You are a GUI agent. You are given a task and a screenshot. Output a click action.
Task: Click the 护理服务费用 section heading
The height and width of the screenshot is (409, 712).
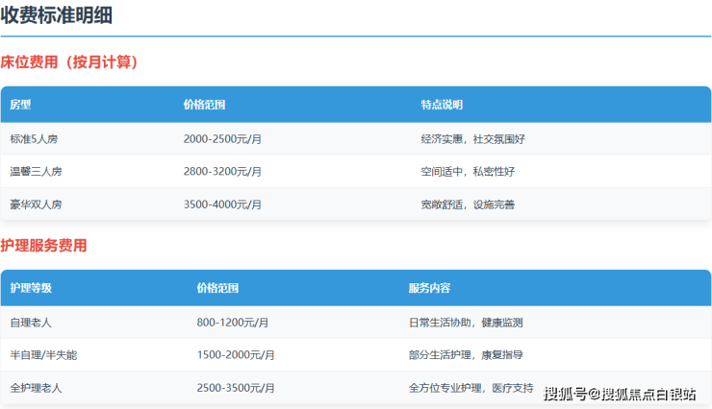(44, 246)
